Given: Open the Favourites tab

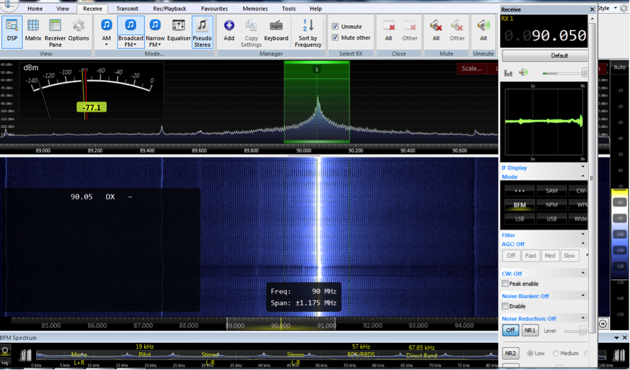Looking at the screenshot, I should (x=214, y=9).
